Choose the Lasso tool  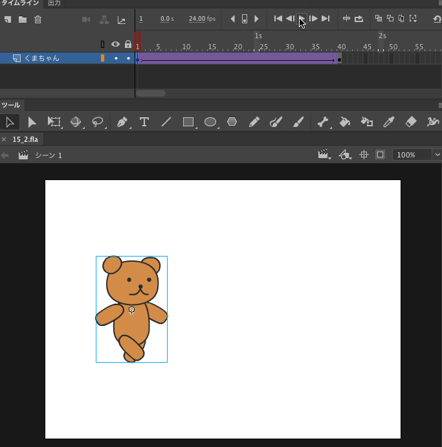pos(98,122)
